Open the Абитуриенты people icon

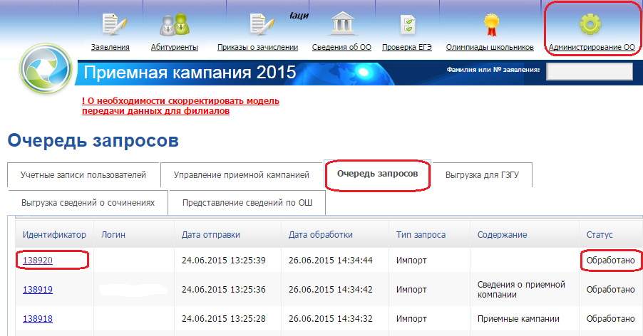click(x=174, y=24)
